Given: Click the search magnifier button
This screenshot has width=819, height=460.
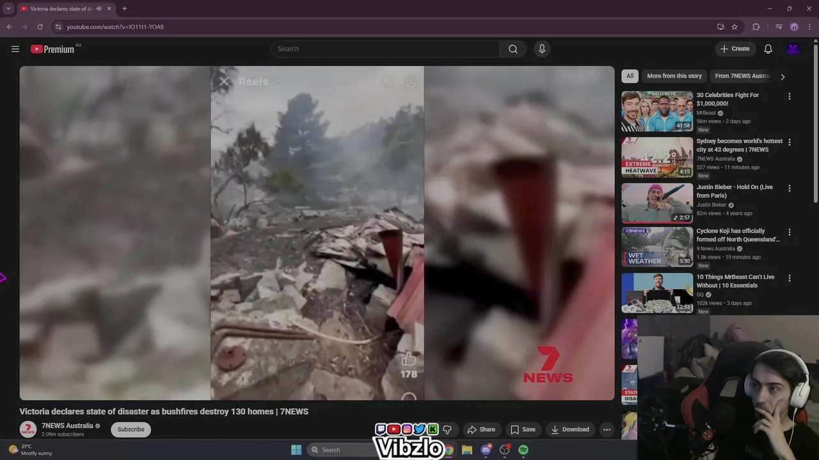Looking at the screenshot, I should pos(513,49).
